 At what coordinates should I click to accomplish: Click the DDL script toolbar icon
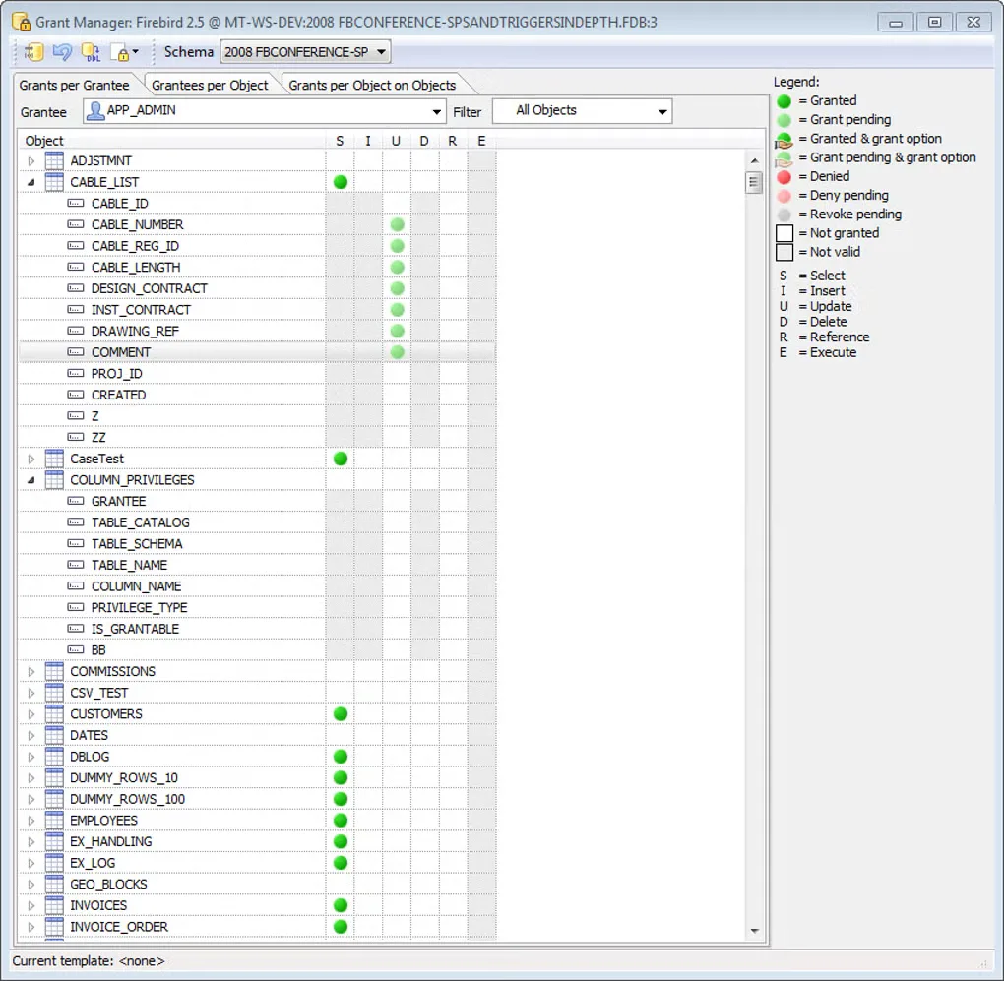[91, 52]
